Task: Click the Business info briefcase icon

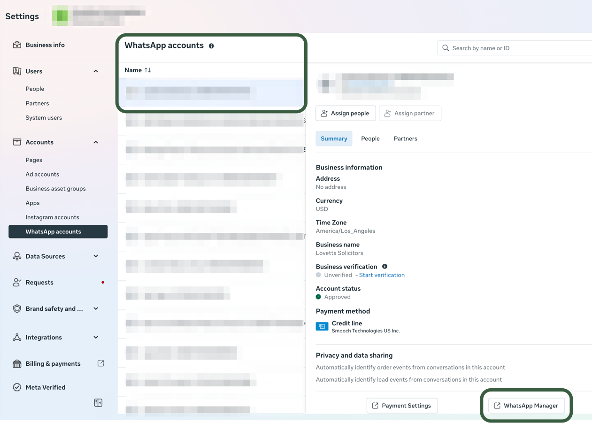Action: 17,45
